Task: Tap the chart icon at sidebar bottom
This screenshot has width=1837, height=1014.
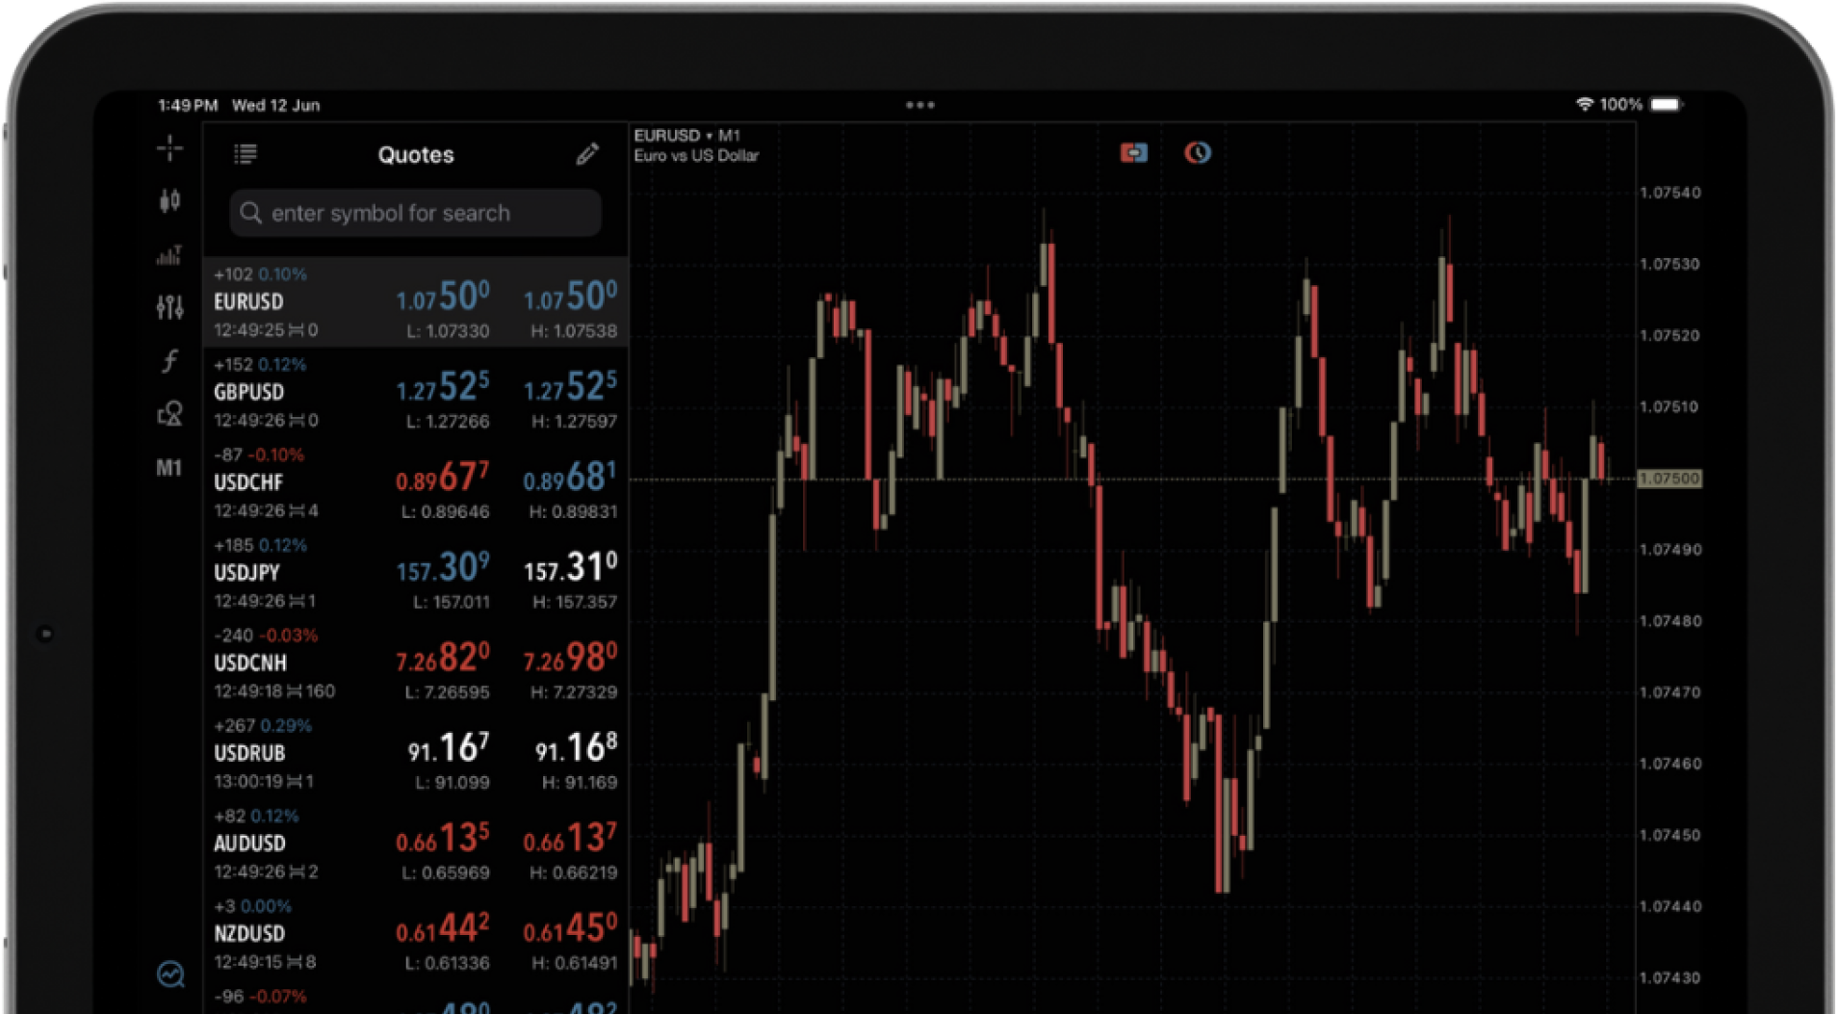Action: (x=170, y=974)
